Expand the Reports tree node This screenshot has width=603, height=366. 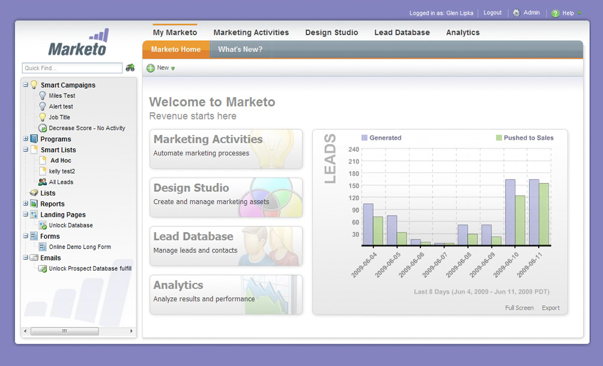[25, 203]
